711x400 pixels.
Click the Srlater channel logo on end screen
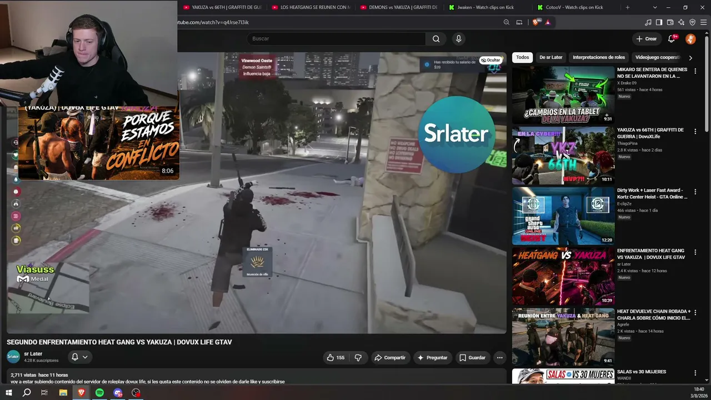pos(456,134)
